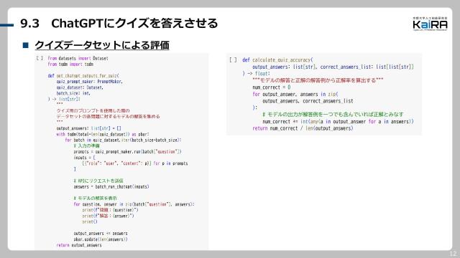
Task: Click the red docstring in the right code cell
Action: coord(318,80)
